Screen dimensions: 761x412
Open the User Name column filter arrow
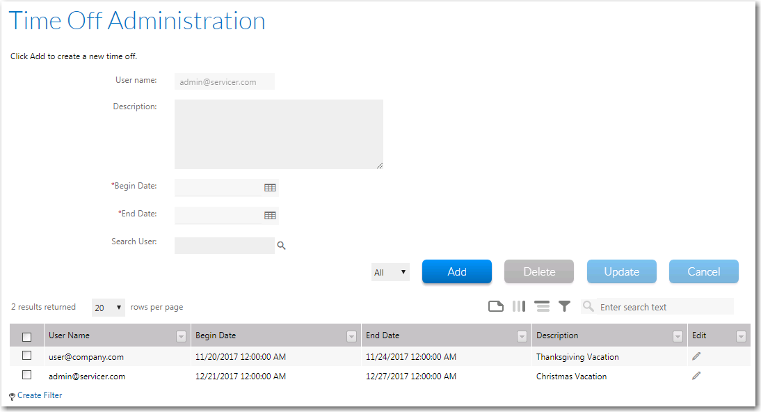click(x=181, y=337)
